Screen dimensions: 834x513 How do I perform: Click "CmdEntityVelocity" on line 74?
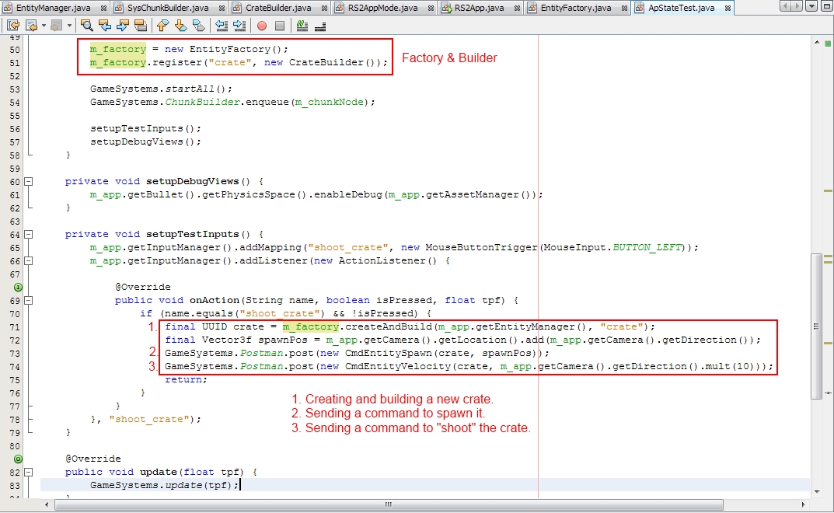[x=398, y=367]
